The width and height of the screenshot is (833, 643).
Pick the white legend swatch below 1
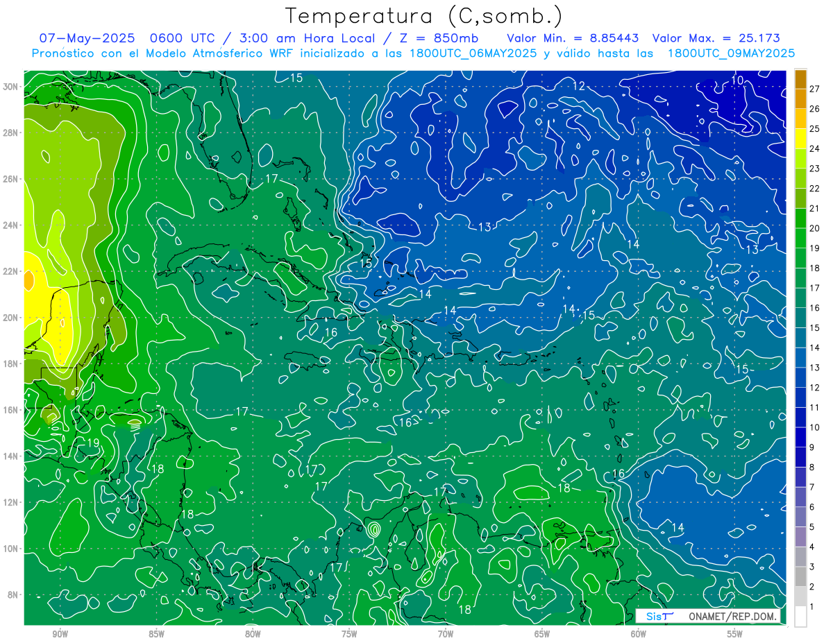tap(800, 617)
